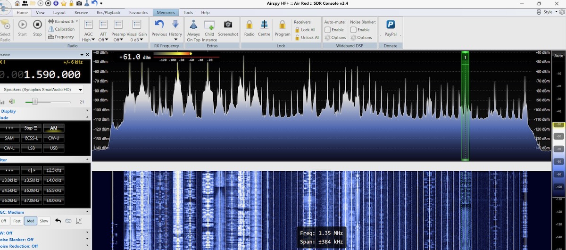Screen dimensions: 566x250
Task: Open the Rec/Playback tab
Action: pos(108,13)
